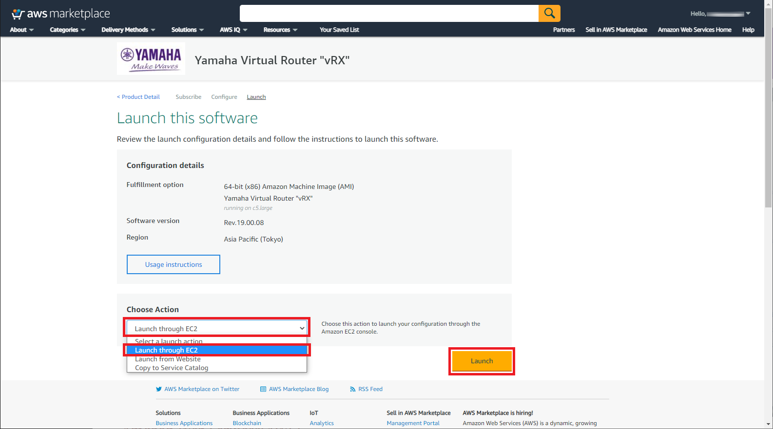Open the Solutions navigation menu
This screenshot has height=429, width=773.
[x=187, y=30]
